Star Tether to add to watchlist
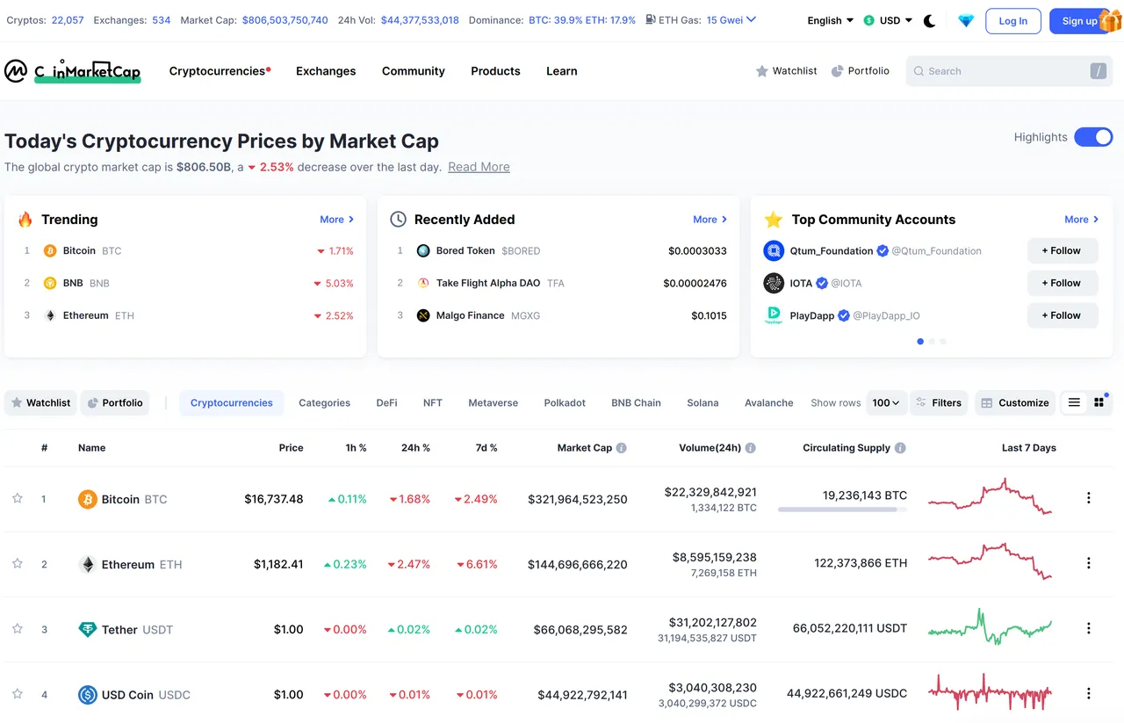Viewport: 1124px width, 723px height. pyautogui.click(x=17, y=628)
